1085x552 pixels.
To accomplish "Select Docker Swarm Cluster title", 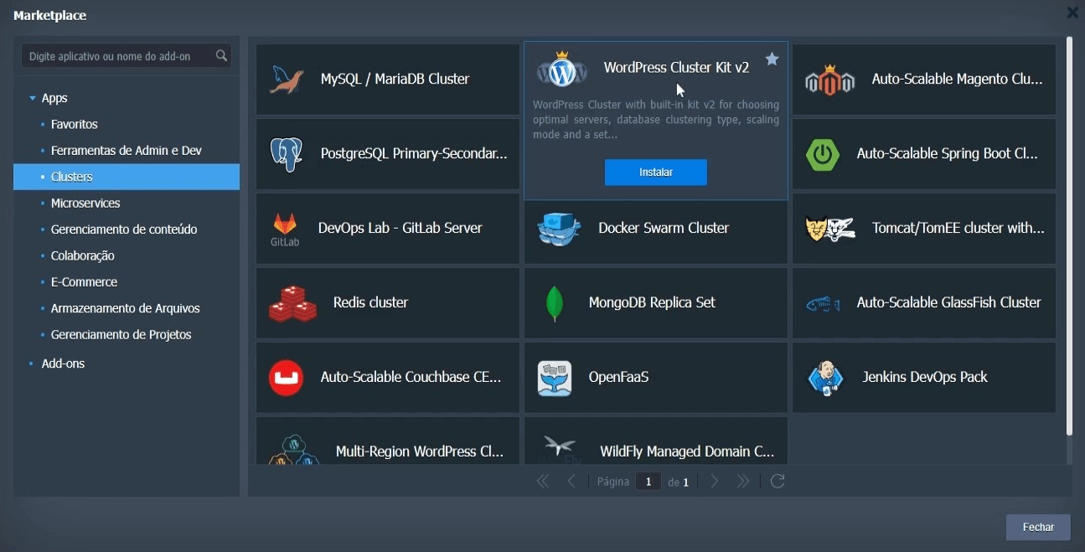I will click(664, 228).
